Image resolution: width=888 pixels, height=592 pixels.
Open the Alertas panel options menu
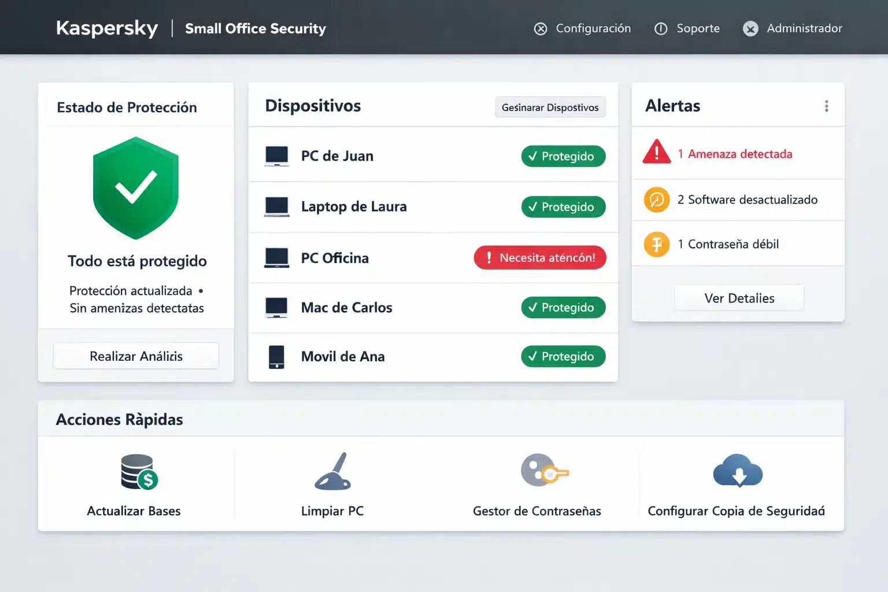click(x=827, y=106)
